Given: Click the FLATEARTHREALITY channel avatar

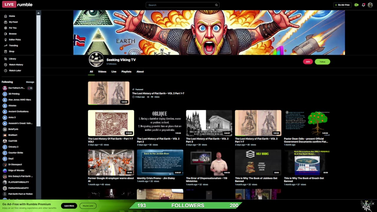Looking at the screenshot, I should pyautogui.click(x=5, y=182).
